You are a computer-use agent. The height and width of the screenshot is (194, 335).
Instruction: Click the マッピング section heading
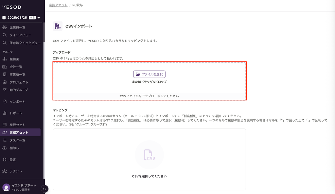pyautogui.click(x=60, y=110)
